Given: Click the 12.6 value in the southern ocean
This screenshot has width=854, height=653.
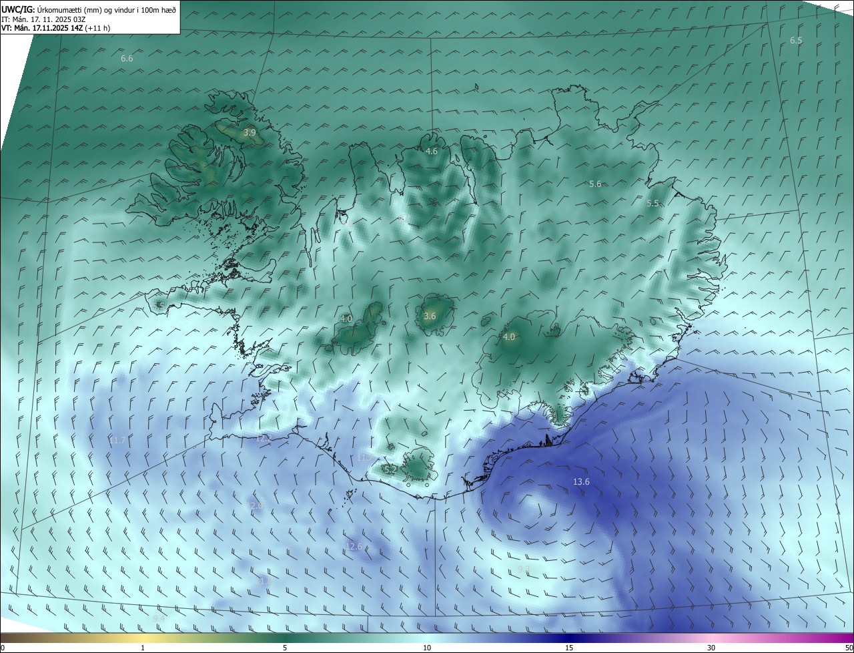Looking at the screenshot, I should pyautogui.click(x=354, y=547).
